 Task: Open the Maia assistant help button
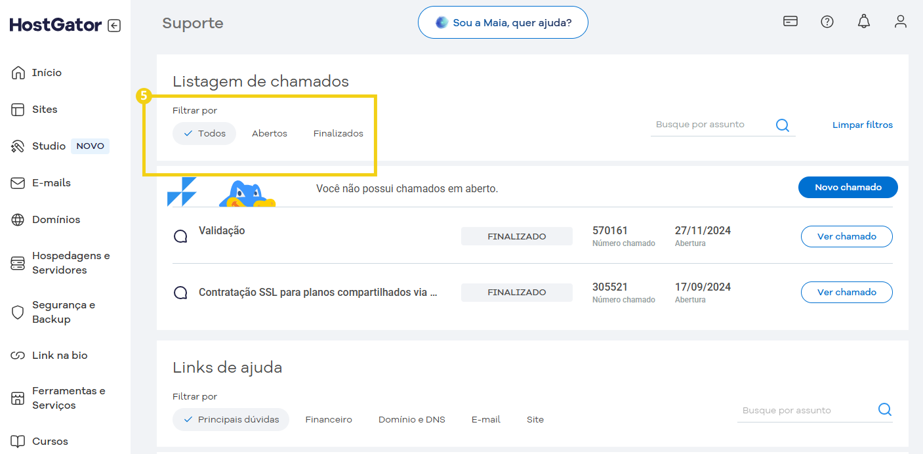click(503, 22)
